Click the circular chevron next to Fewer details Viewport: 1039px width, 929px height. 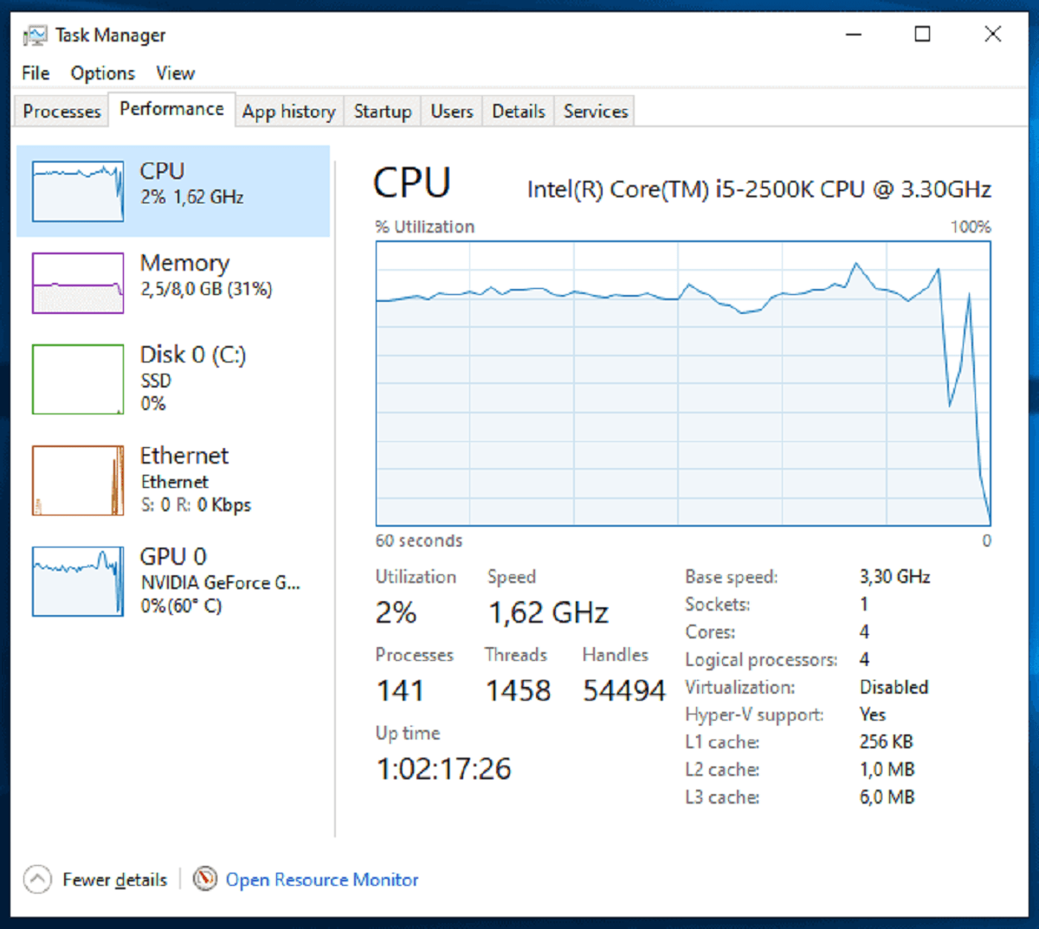click(x=37, y=879)
